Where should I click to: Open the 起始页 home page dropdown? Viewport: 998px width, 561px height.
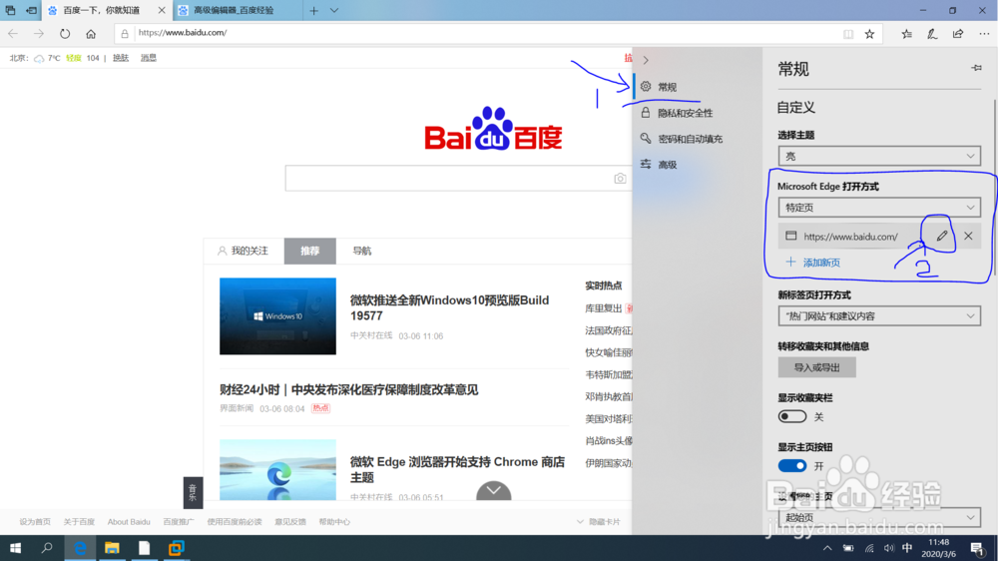click(879, 517)
